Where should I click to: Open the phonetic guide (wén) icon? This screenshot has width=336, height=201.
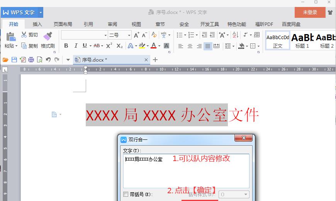pos(163,35)
